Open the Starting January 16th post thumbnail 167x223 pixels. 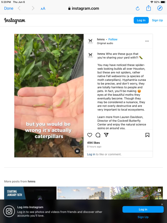coord(30,193)
